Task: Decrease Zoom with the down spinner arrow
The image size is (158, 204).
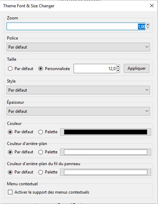Action: [x=148, y=28]
